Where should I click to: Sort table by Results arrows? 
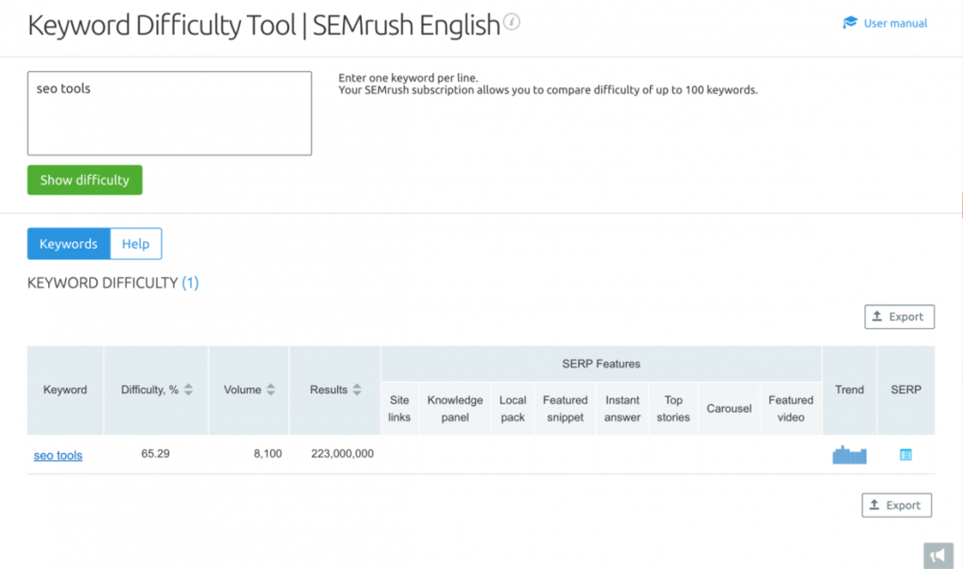coord(357,390)
